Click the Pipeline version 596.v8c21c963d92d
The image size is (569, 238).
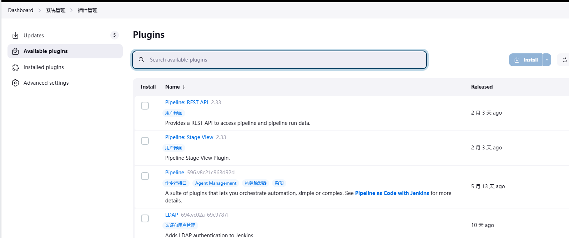pos(211,173)
